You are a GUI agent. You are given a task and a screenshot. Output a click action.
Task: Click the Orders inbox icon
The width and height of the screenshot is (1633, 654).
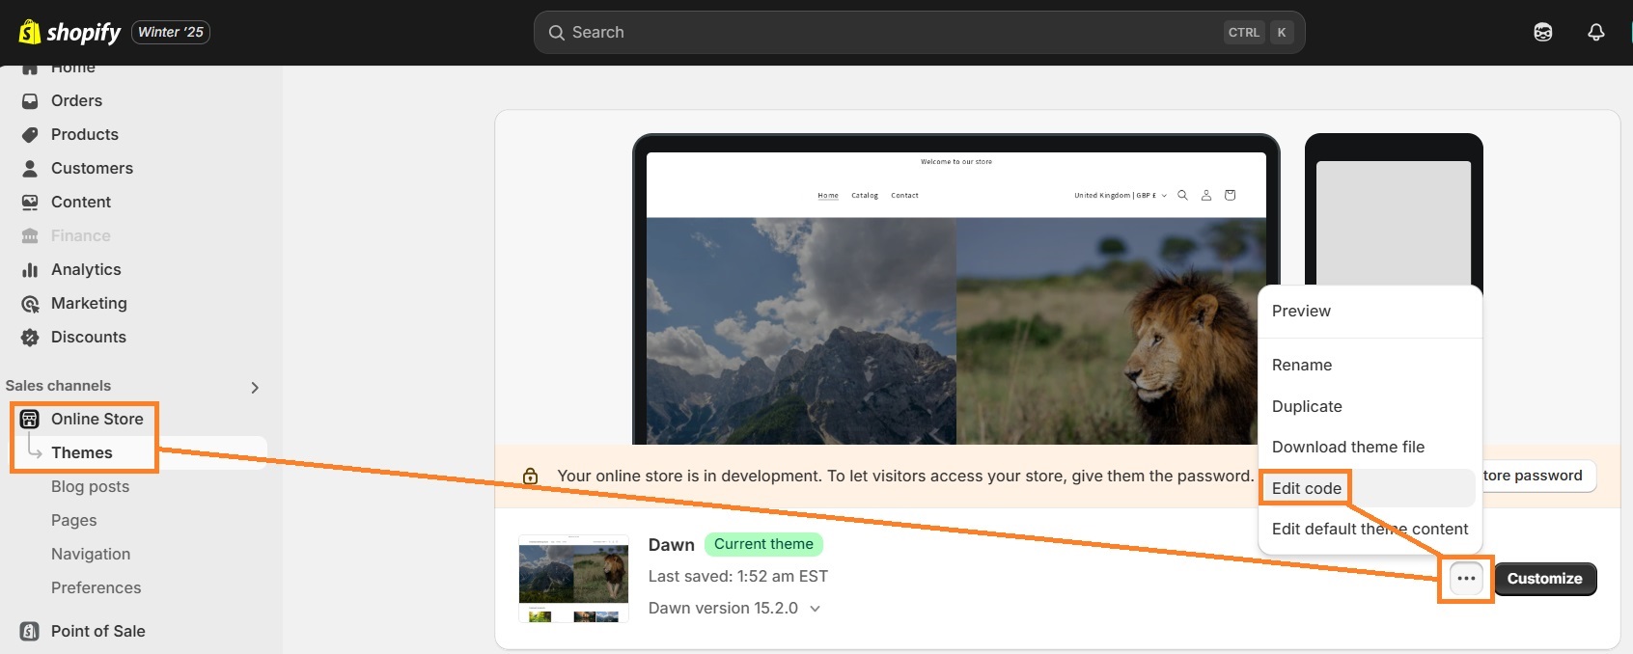point(30,100)
